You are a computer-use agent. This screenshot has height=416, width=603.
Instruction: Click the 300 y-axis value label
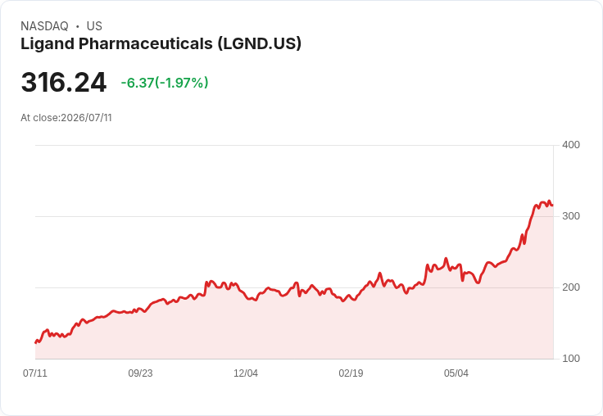[571, 216]
